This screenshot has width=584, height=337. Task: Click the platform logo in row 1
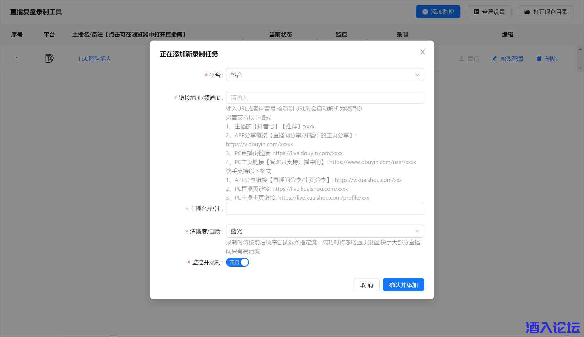tap(49, 58)
